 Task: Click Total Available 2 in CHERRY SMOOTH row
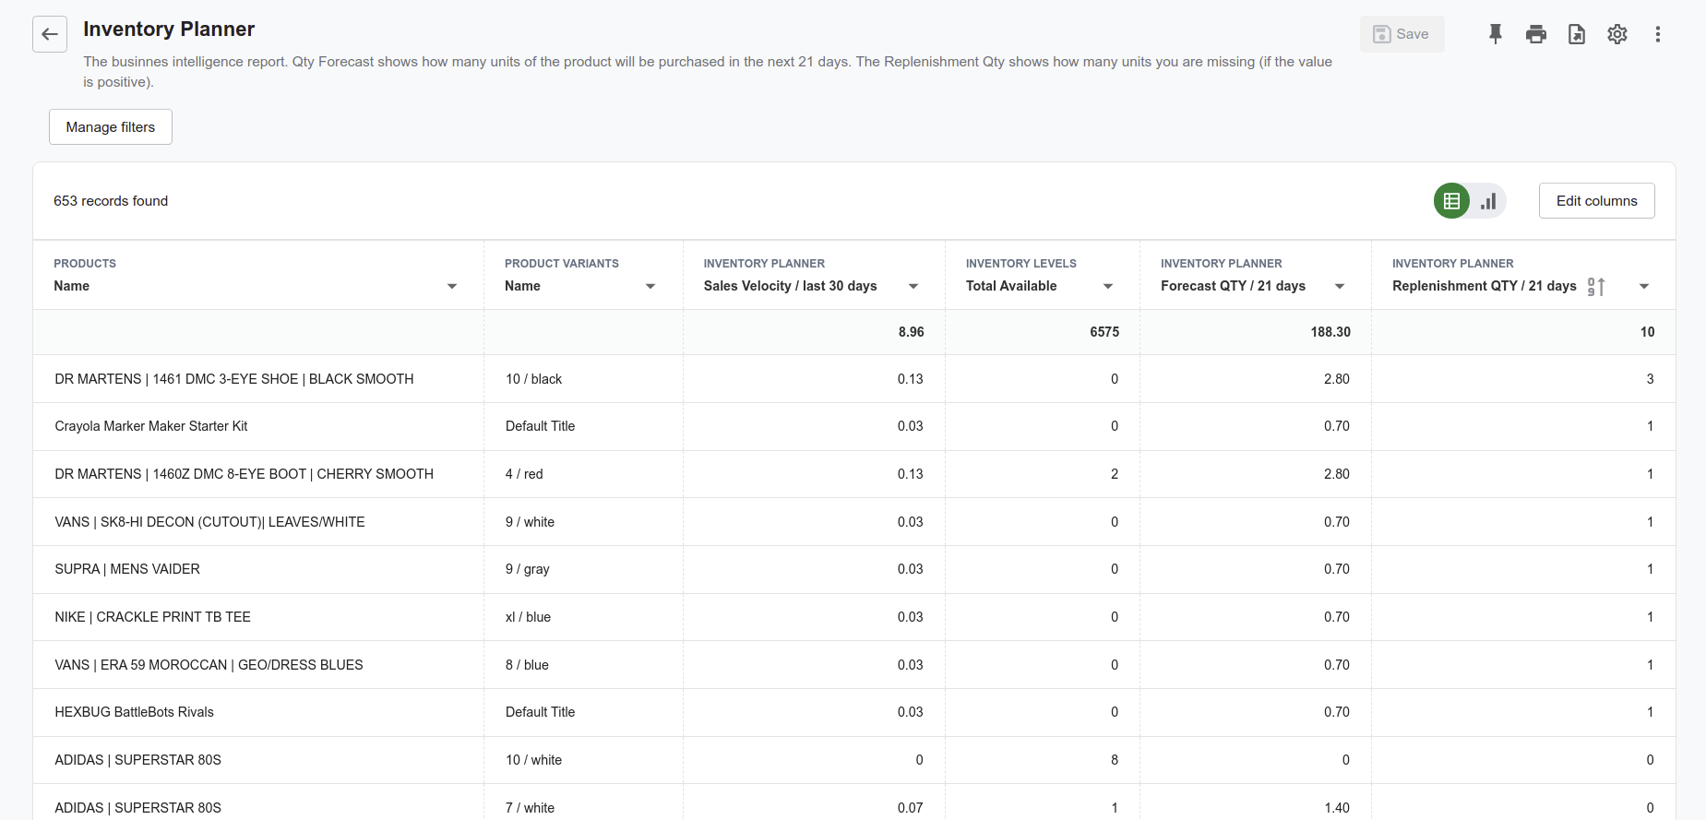coord(1115,474)
